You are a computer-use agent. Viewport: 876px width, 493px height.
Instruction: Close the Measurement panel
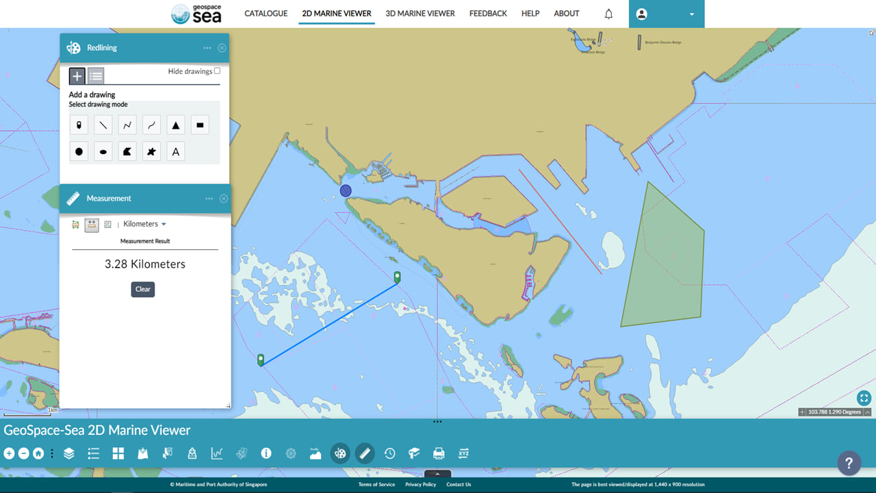click(223, 199)
